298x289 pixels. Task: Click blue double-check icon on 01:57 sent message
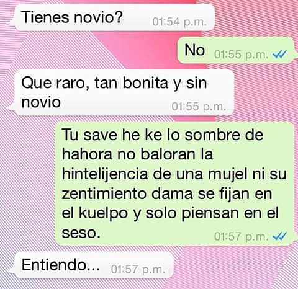click(x=279, y=236)
